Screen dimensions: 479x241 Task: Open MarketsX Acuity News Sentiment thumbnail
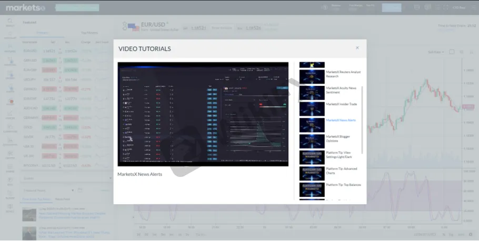312,93
